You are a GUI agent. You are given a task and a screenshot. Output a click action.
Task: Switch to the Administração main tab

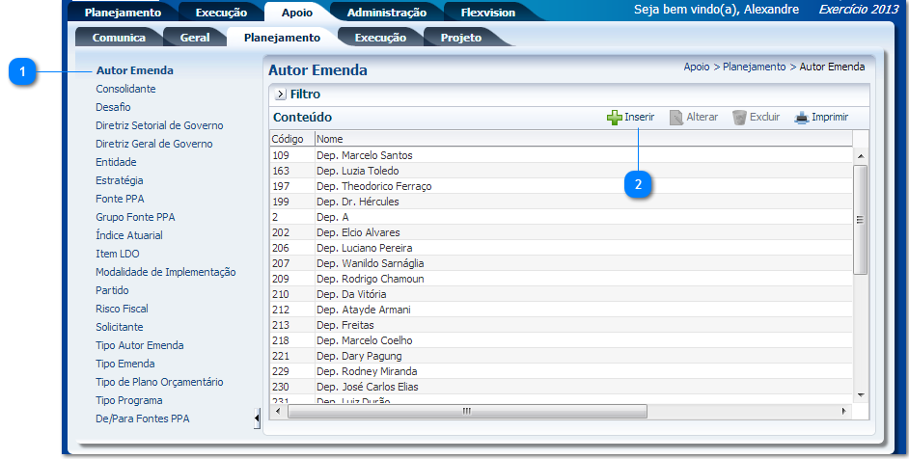click(x=386, y=13)
